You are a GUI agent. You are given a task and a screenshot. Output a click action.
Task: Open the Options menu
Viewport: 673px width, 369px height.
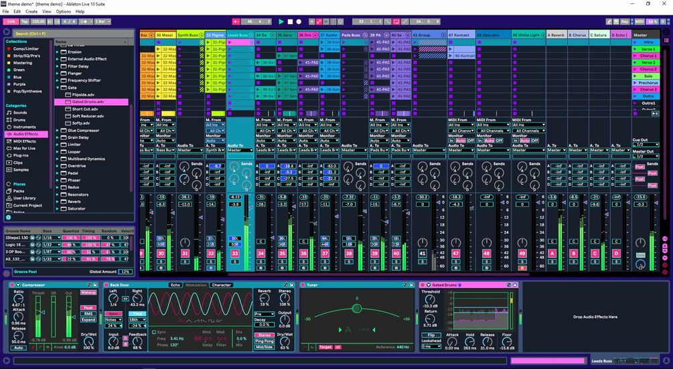[x=64, y=11]
